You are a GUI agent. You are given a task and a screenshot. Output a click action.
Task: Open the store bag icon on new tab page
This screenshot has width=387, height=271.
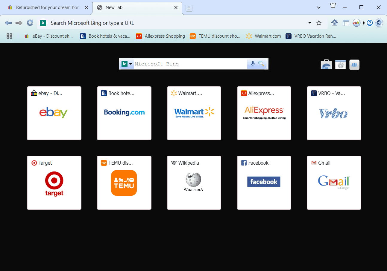(327, 65)
